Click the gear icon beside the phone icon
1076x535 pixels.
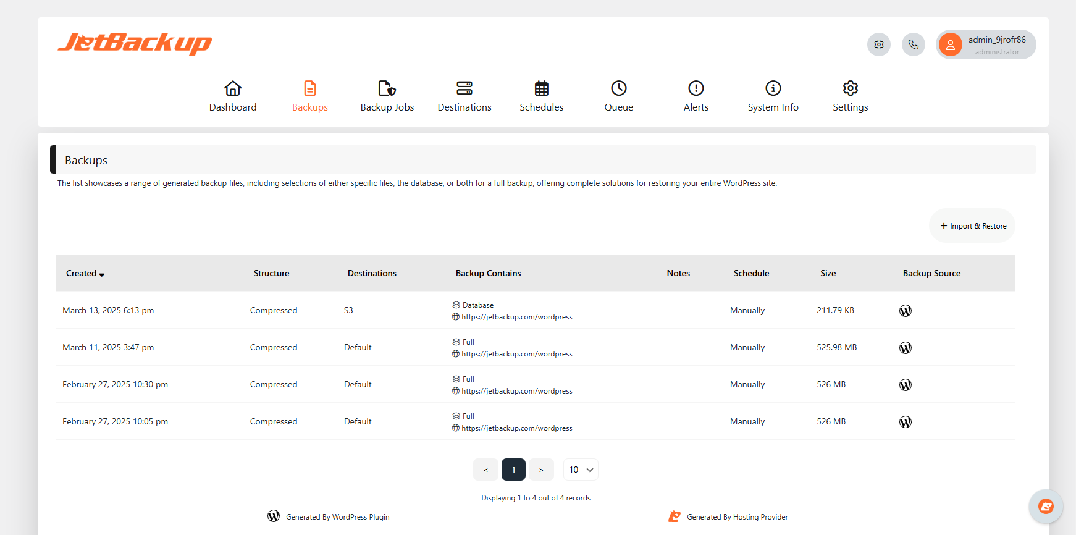click(x=878, y=44)
